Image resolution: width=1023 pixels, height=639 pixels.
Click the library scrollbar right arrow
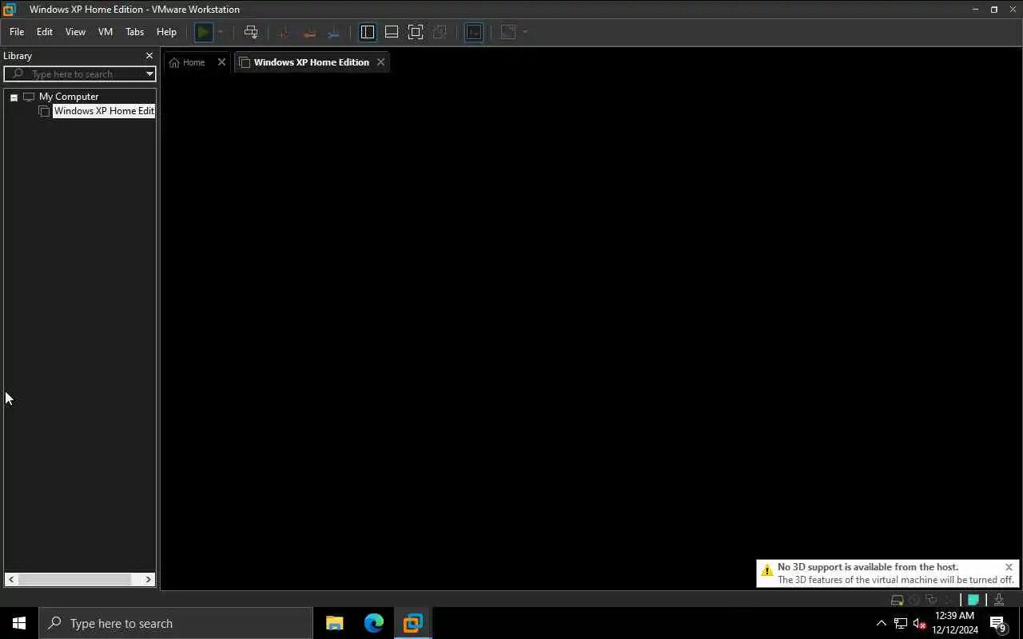tap(148, 579)
